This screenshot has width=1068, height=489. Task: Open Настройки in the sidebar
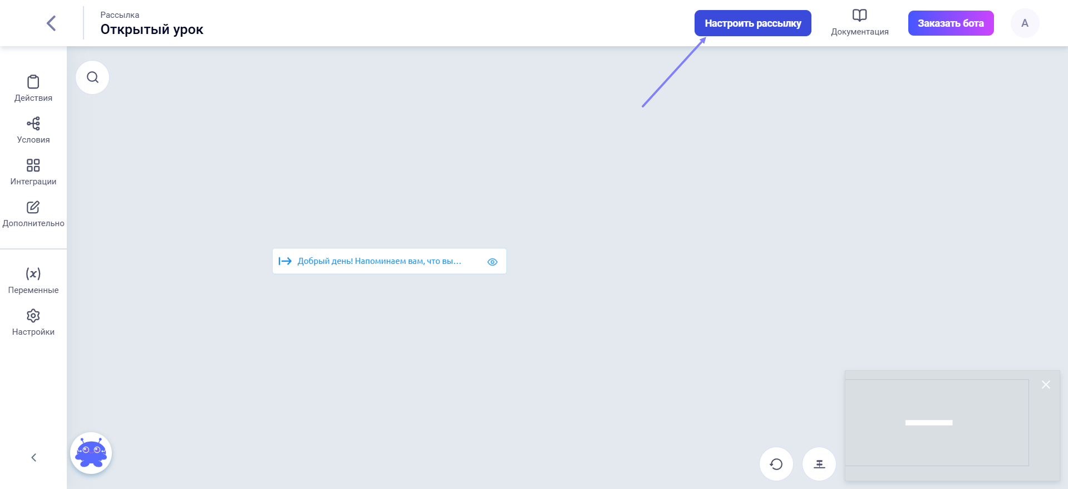pyautogui.click(x=33, y=322)
